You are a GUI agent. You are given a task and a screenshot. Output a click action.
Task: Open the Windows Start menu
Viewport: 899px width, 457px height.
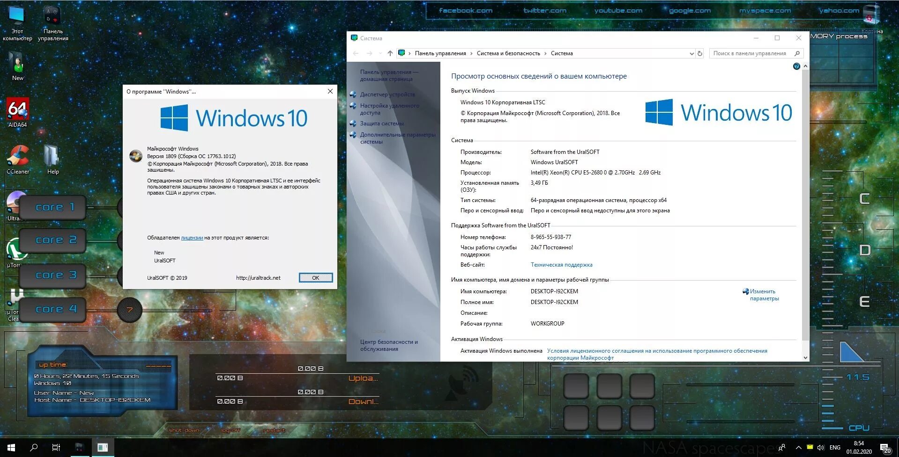pyautogui.click(x=11, y=448)
